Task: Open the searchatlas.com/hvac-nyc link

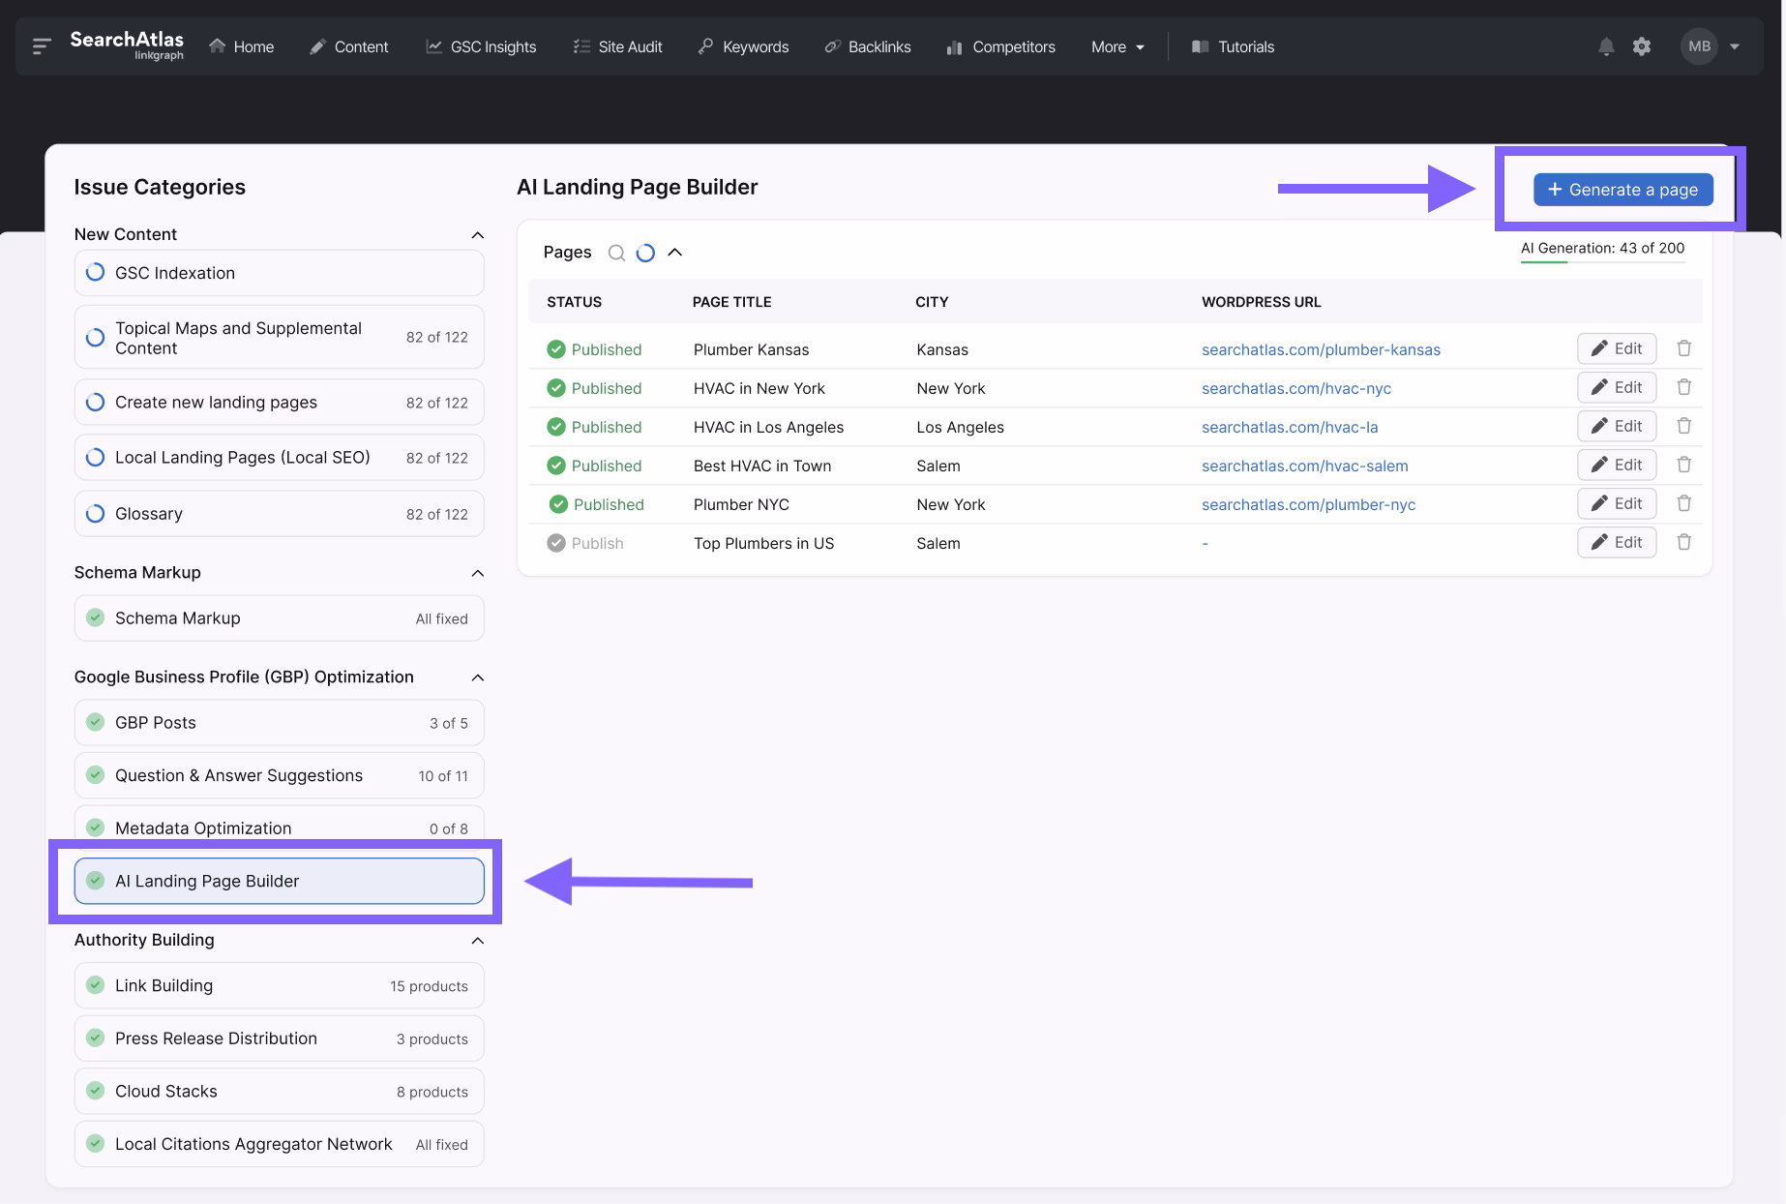Action: (x=1295, y=388)
